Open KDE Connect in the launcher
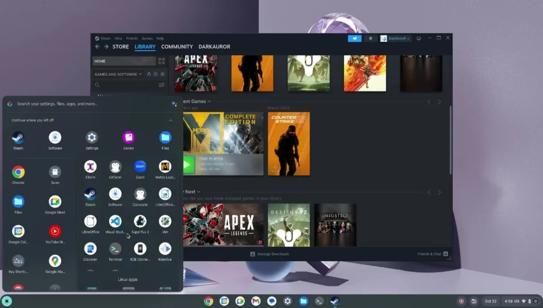Screen dimensions: 543x308 [140, 249]
